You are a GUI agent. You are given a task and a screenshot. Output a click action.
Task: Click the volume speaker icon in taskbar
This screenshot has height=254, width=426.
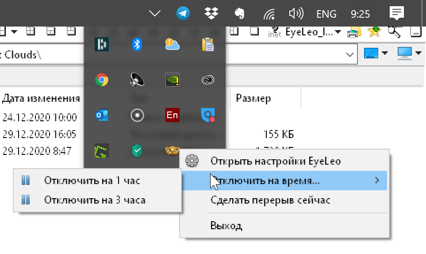coord(296,13)
